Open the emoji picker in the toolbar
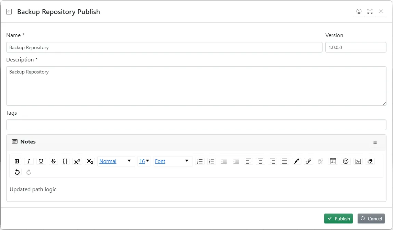This screenshot has width=393, height=230. [346, 161]
